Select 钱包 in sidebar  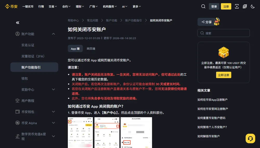click(x=24, y=79)
